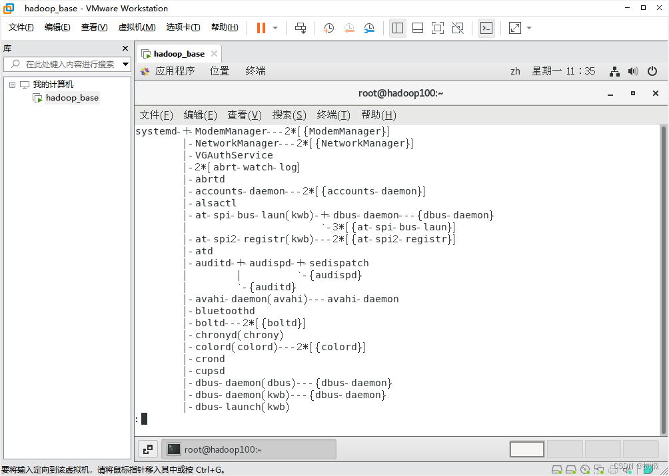The height and width of the screenshot is (476, 669).
Task: Open the dropdown arrow next to Pause
Action: point(275,28)
